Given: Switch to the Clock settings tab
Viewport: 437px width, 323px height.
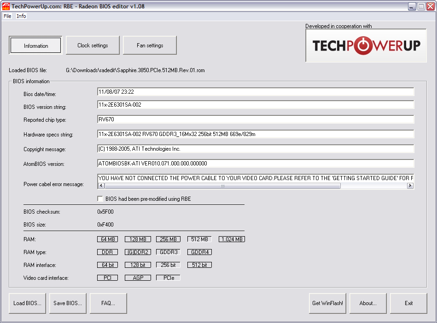Looking at the screenshot, I should (x=93, y=45).
